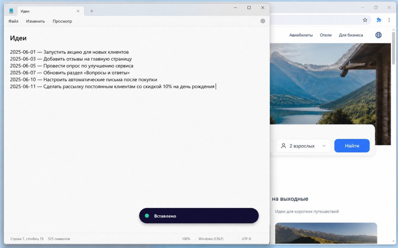Click the line 'Настроить автоматические письма после покупки'

84,80
